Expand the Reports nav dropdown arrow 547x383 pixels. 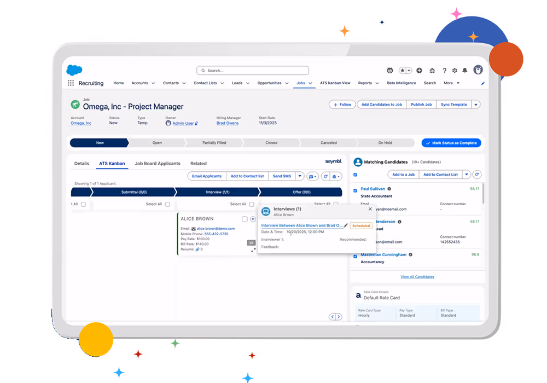[377, 83]
